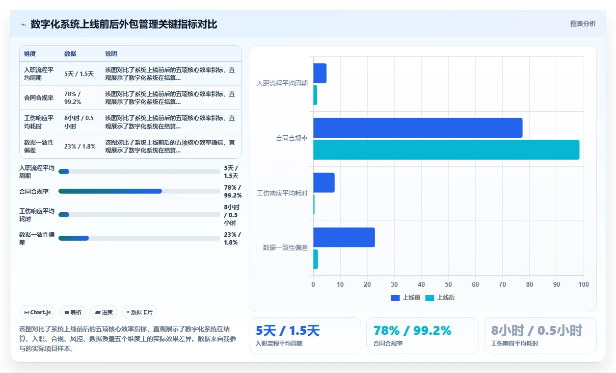The image size is (616, 373).
Task: Click the 工伤响应平均耗时 progress bar
Action: point(139,215)
